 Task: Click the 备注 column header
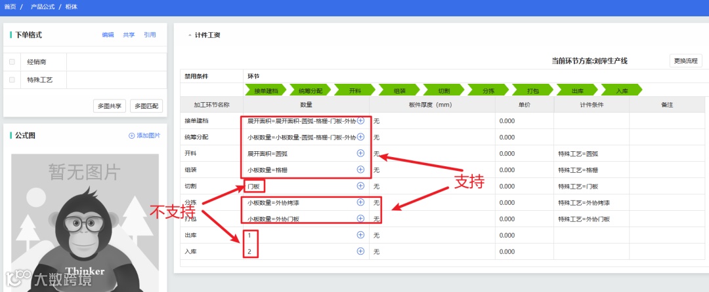coord(667,105)
